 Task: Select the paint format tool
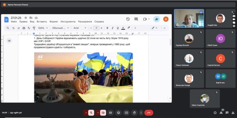[34, 28]
